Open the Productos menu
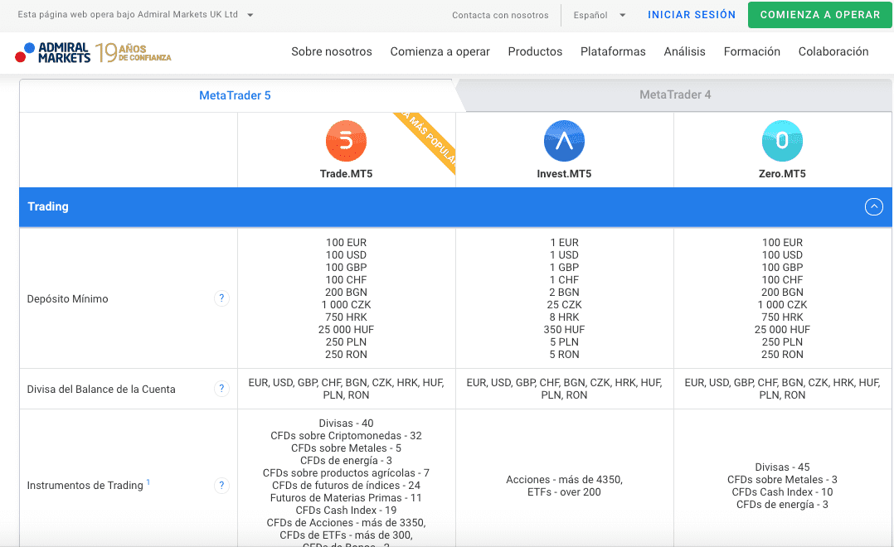894x547 pixels. point(535,51)
